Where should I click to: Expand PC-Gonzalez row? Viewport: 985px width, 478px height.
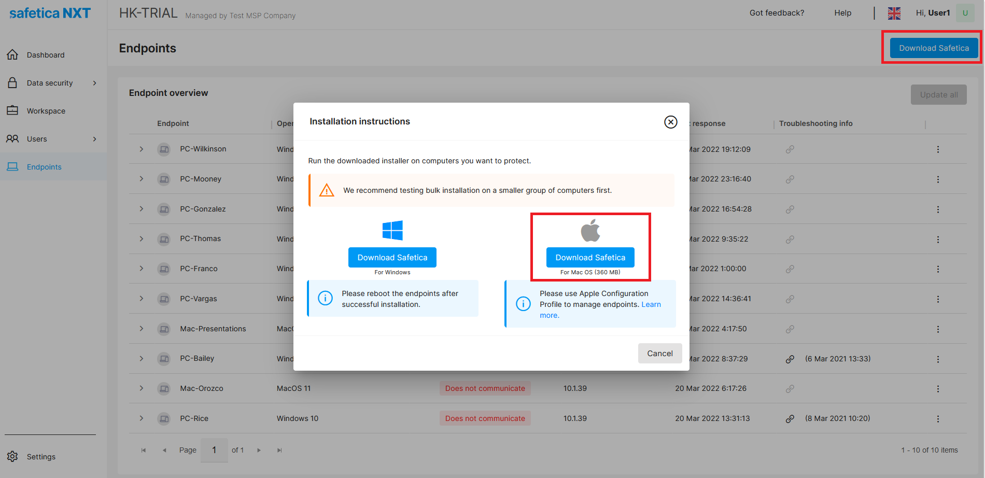point(141,209)
